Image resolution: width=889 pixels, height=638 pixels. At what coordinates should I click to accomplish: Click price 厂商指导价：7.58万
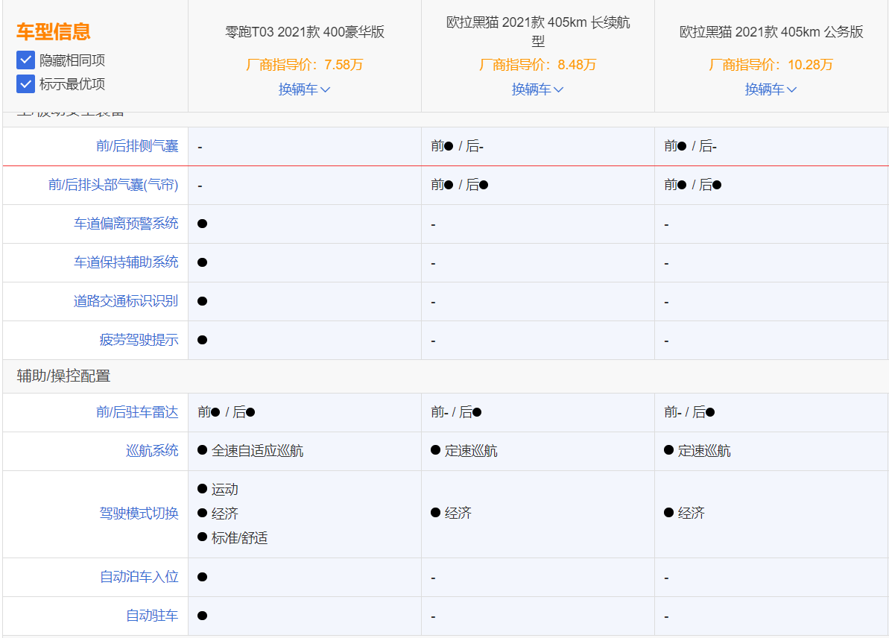(x=305, y=65)
